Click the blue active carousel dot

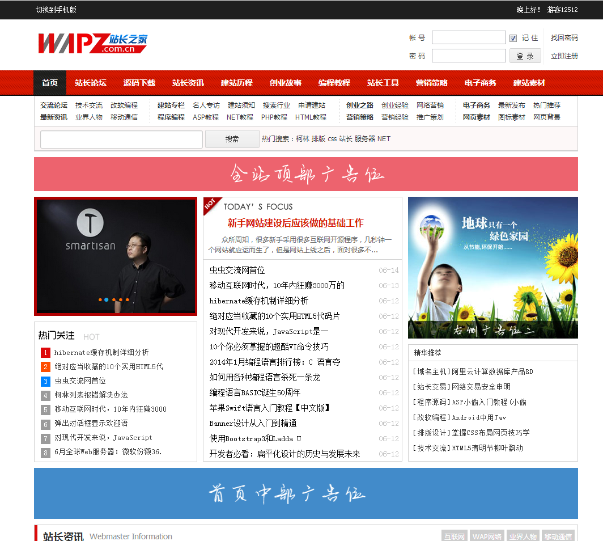tap(107, 299)
